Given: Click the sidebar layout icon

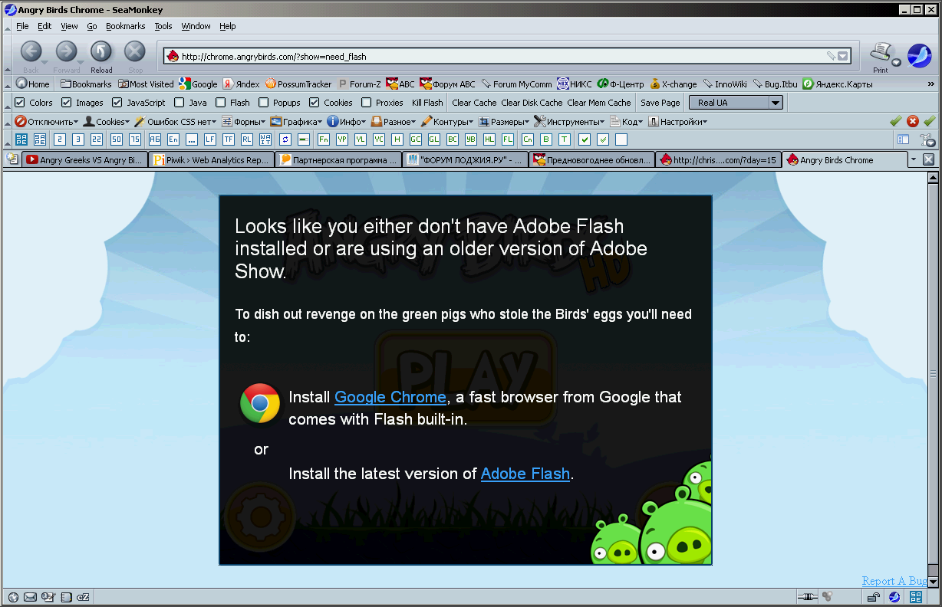Looking at the screenshot, I should (x=904, y=139).
